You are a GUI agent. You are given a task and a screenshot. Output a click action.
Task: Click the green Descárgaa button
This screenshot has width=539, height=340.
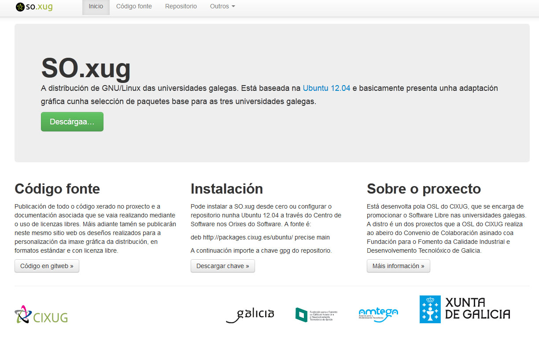coord(72,122)
